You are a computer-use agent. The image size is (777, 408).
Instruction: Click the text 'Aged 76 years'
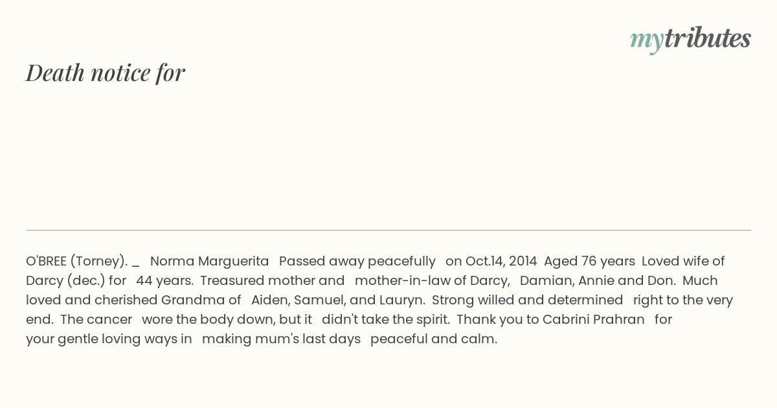pos(589,262)
